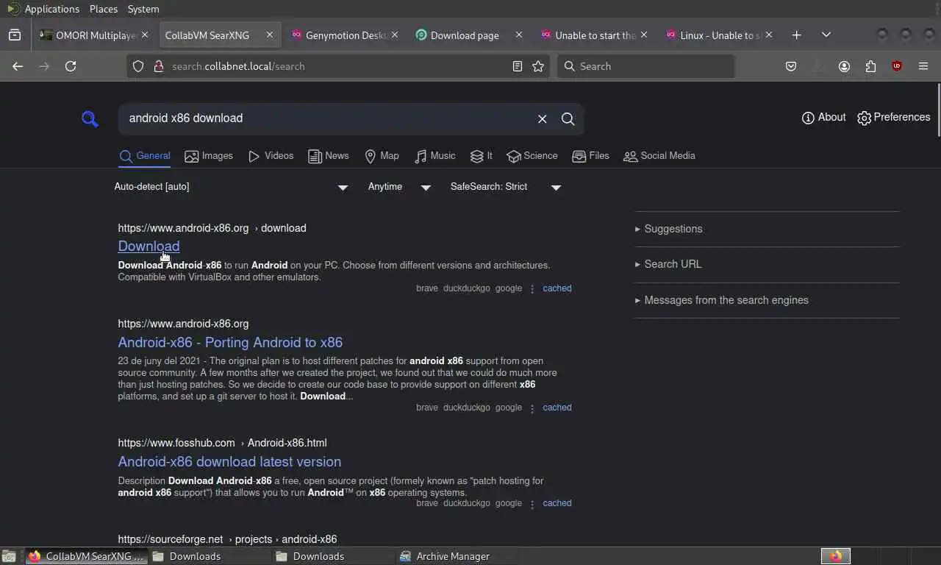Screen dimensions: 941x565
Task: Open the About page
Action: click(x=823, y=118)
